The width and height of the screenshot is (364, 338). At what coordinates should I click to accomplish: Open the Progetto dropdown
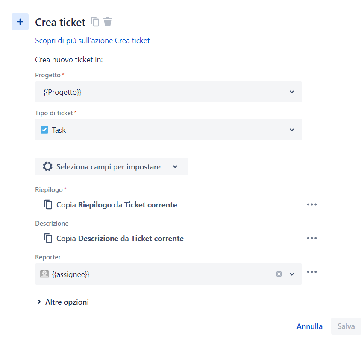coord(168,92)
